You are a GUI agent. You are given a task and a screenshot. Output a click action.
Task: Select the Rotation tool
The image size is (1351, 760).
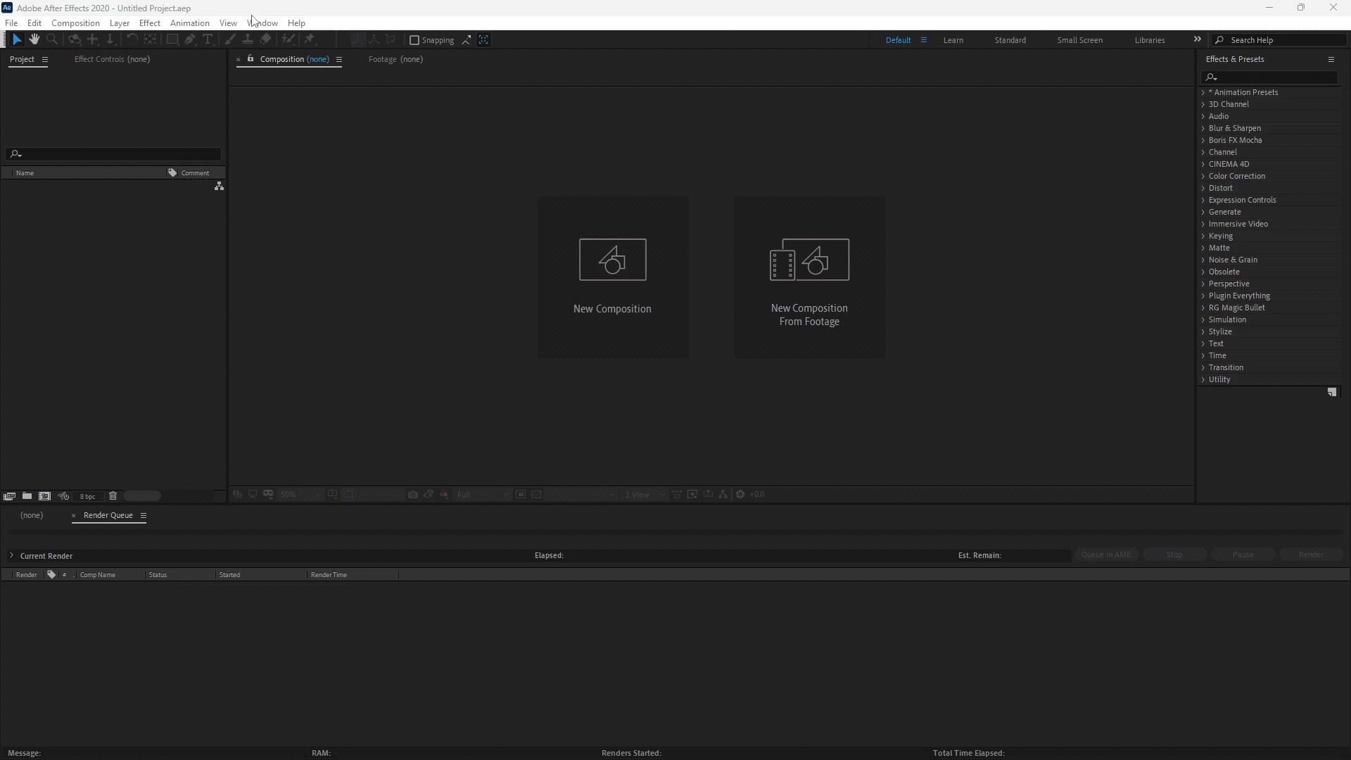tap(132, 40)
